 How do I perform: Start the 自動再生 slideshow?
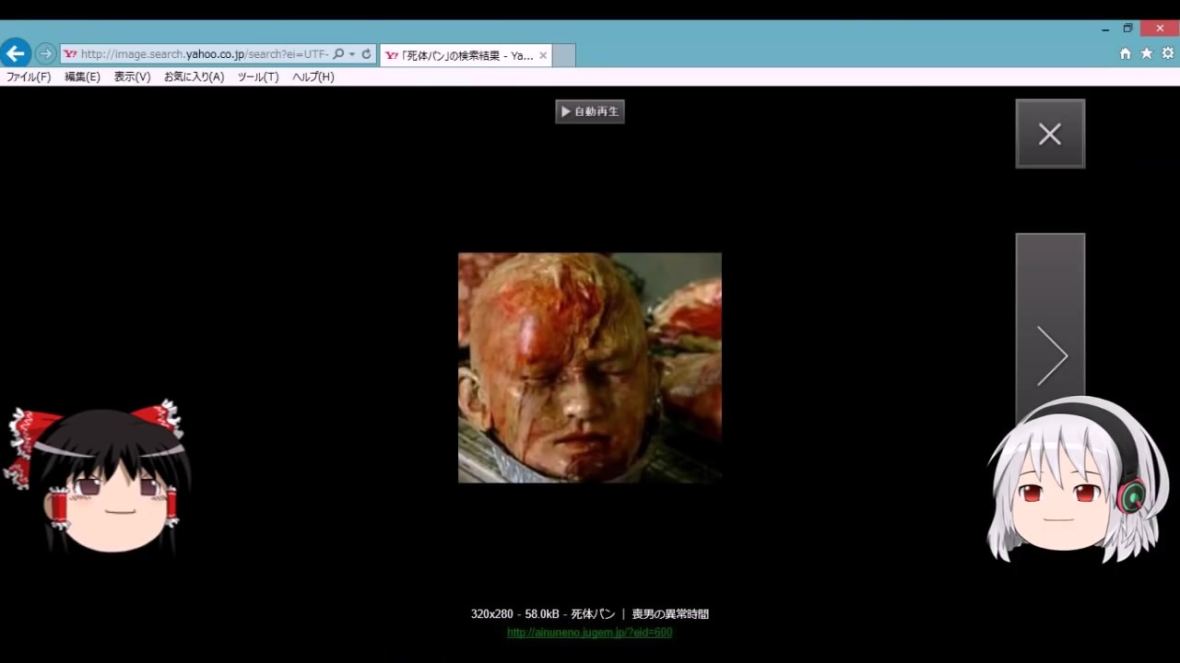[x=590, y=111]
